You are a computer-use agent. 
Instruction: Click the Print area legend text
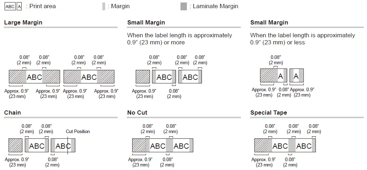[x=43, y=6]
